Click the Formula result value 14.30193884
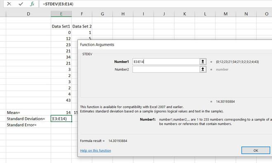This screenshot has height=163, width=272. pos(118,141)
